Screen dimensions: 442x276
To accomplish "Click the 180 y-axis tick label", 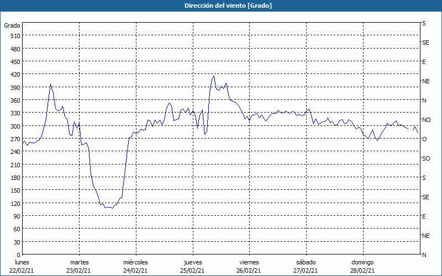I will coord(16,178).
